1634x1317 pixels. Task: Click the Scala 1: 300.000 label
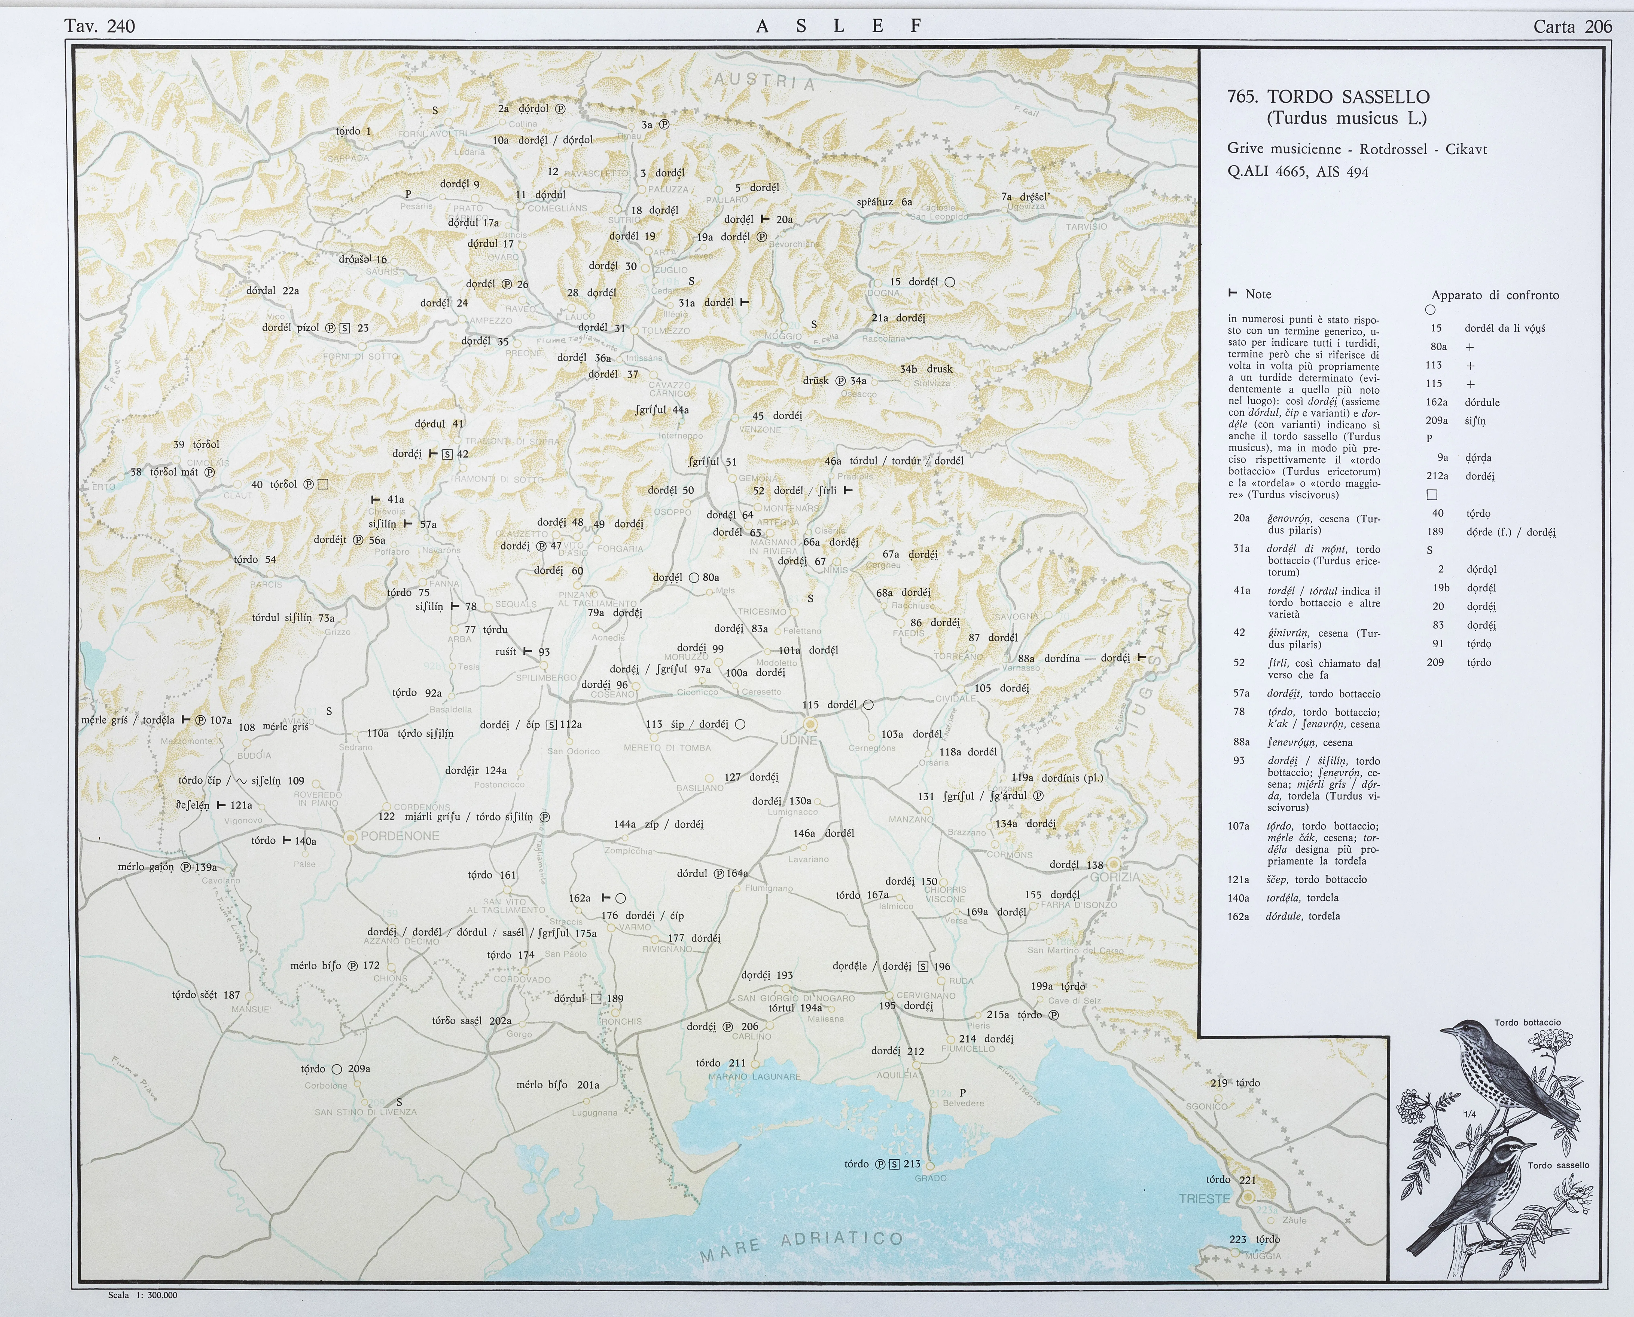(x=143, y=1295)
